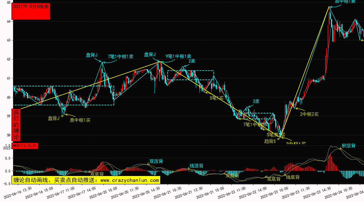The width and height of the screenshot is (364, 202).
Task: Select the 7笔1中枢1买 buy label
Action: tap(256, 125)
